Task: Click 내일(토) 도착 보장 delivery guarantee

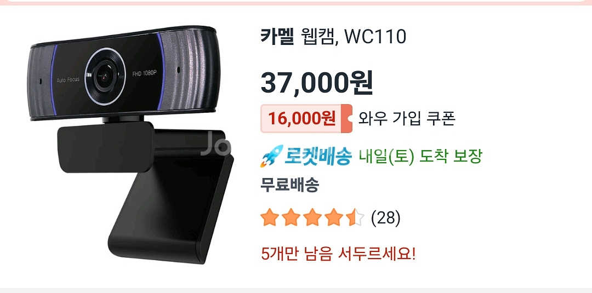Action: click(420, 156)
